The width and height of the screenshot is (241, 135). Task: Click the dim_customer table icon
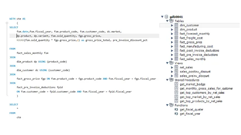[176, 25]
